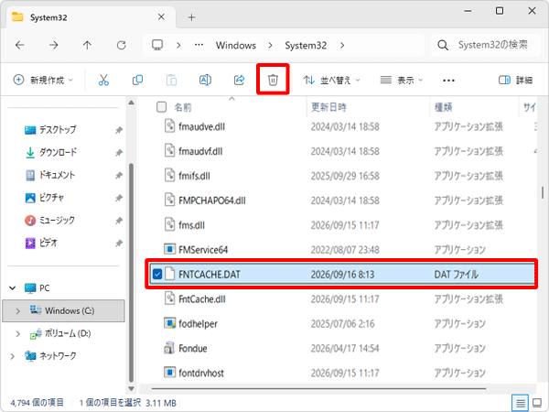Toggle the 詳細 details pane
The width and height of the screenshot is (549, 412).
click(515, 81)
